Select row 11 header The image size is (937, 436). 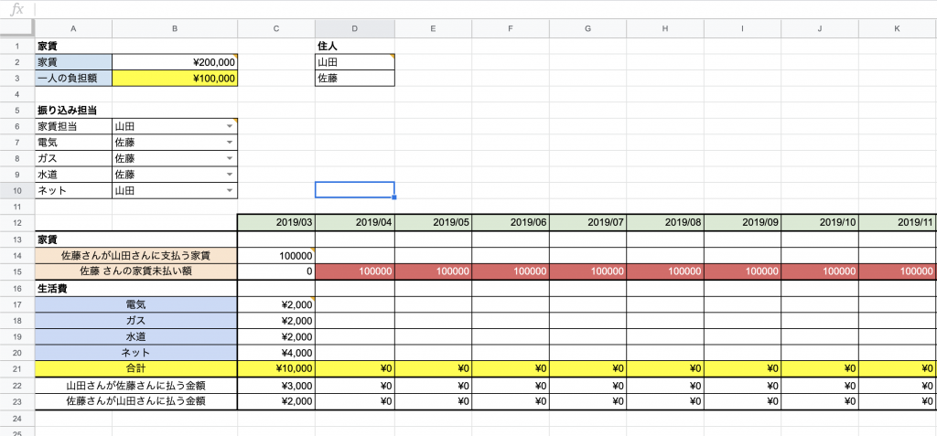pyautogui.click(x=17, y=207)
